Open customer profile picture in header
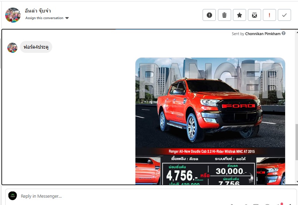The width and height of the screenshot is (298, 205). pyautogui.click(x=13, y=15)
